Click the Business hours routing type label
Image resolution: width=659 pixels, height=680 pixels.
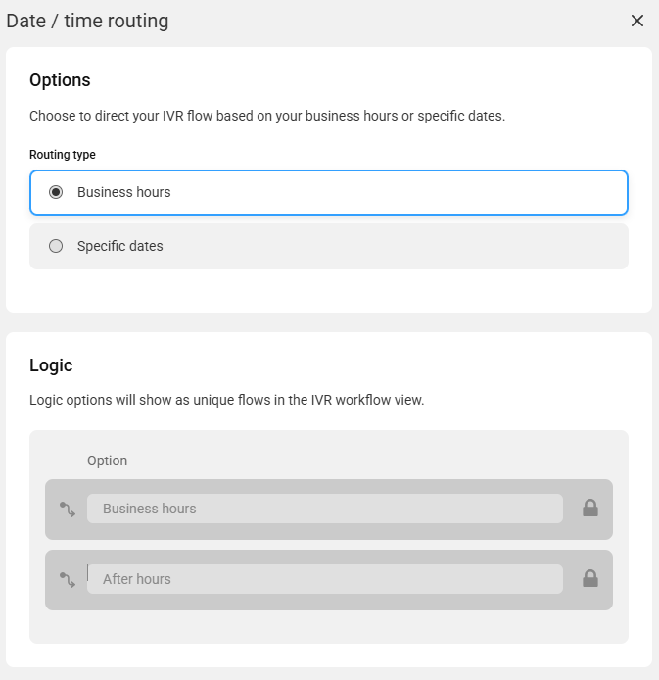click(x=124, y=192)
